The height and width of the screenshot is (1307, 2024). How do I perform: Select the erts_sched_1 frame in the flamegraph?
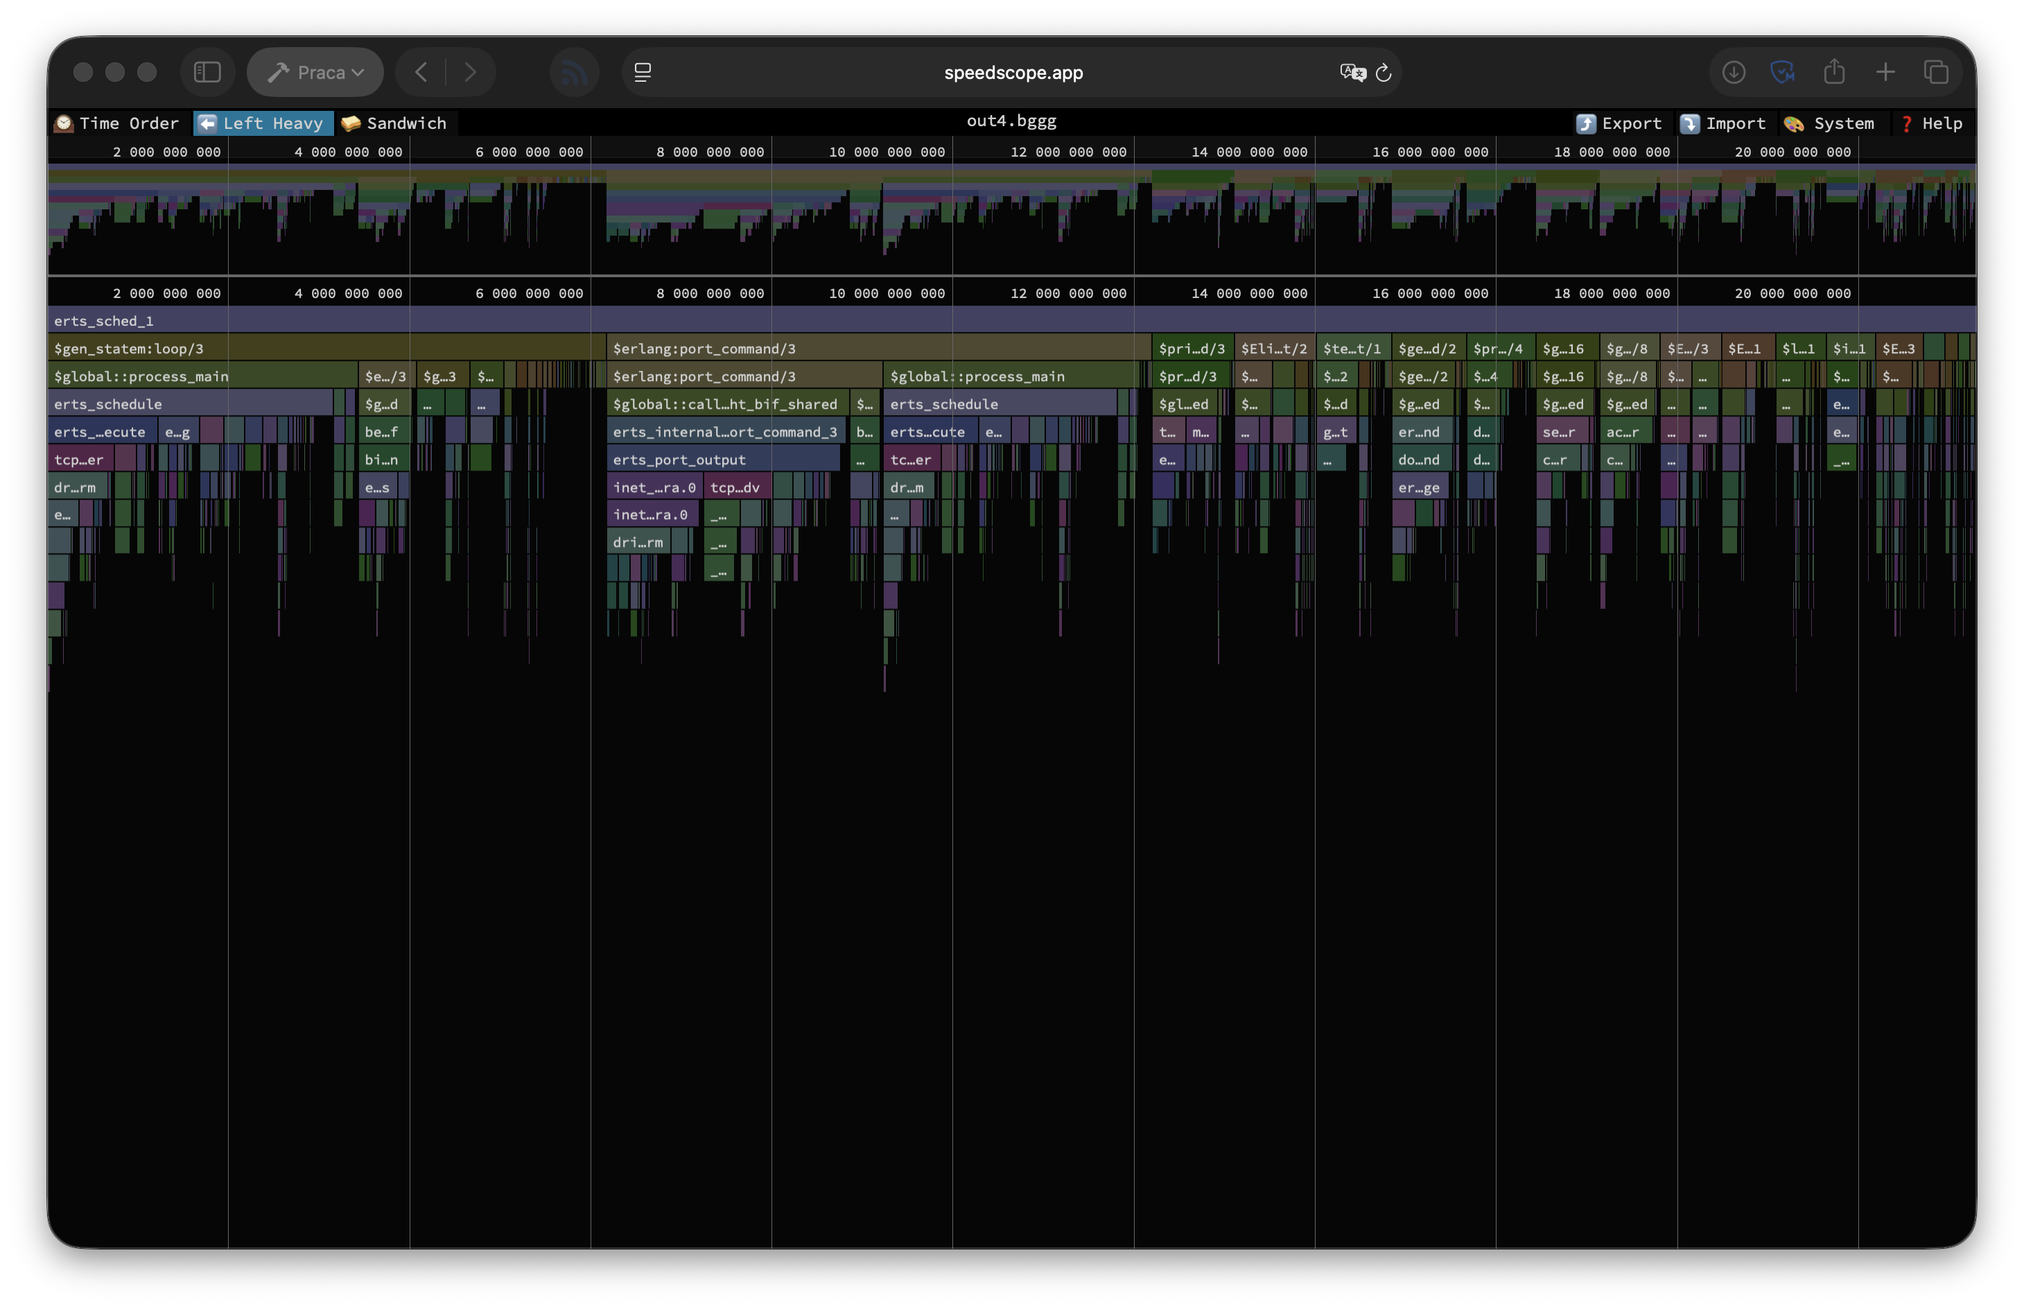pyautogui.click(x=103, y=321)
